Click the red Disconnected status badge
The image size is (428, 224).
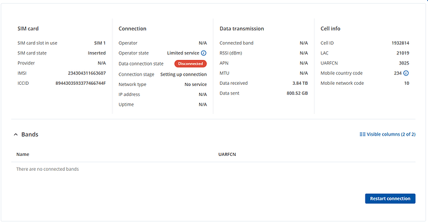[x=190, y=64]
